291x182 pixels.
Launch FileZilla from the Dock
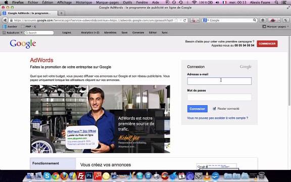point(81,176)
